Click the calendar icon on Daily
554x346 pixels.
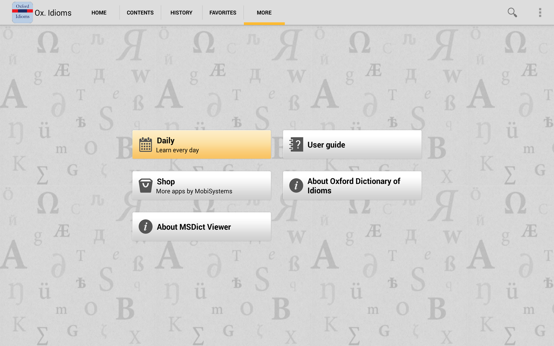(145, 144)
